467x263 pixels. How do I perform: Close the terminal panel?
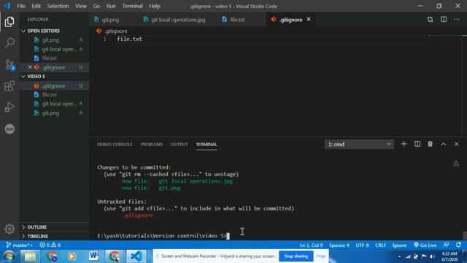click(457, 144)
